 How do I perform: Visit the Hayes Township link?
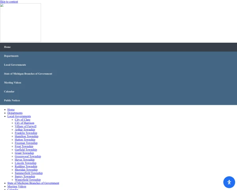coord(24,160)
